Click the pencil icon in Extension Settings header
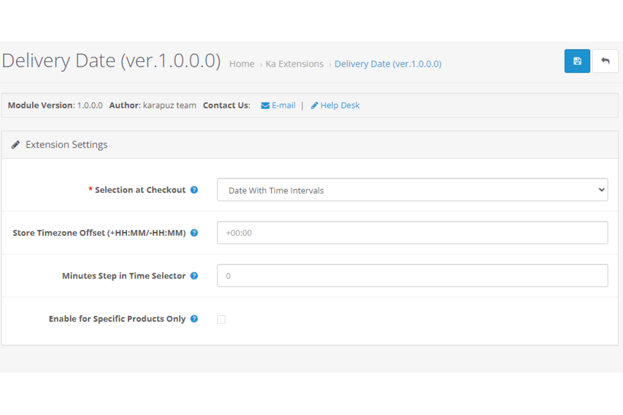 tap(16, 145)
